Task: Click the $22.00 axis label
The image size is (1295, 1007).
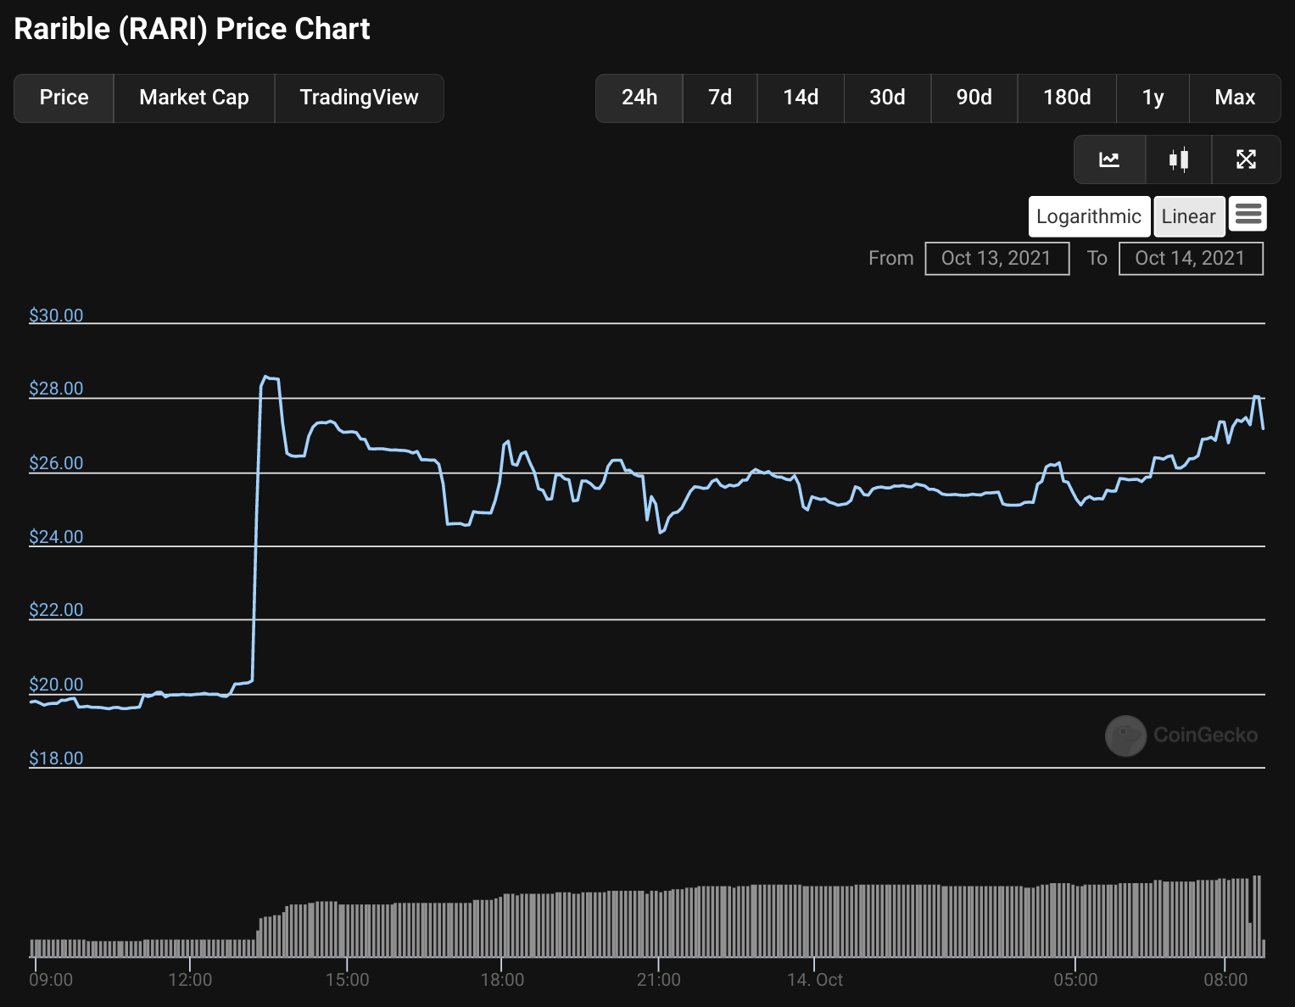Action: coord(56,610)
